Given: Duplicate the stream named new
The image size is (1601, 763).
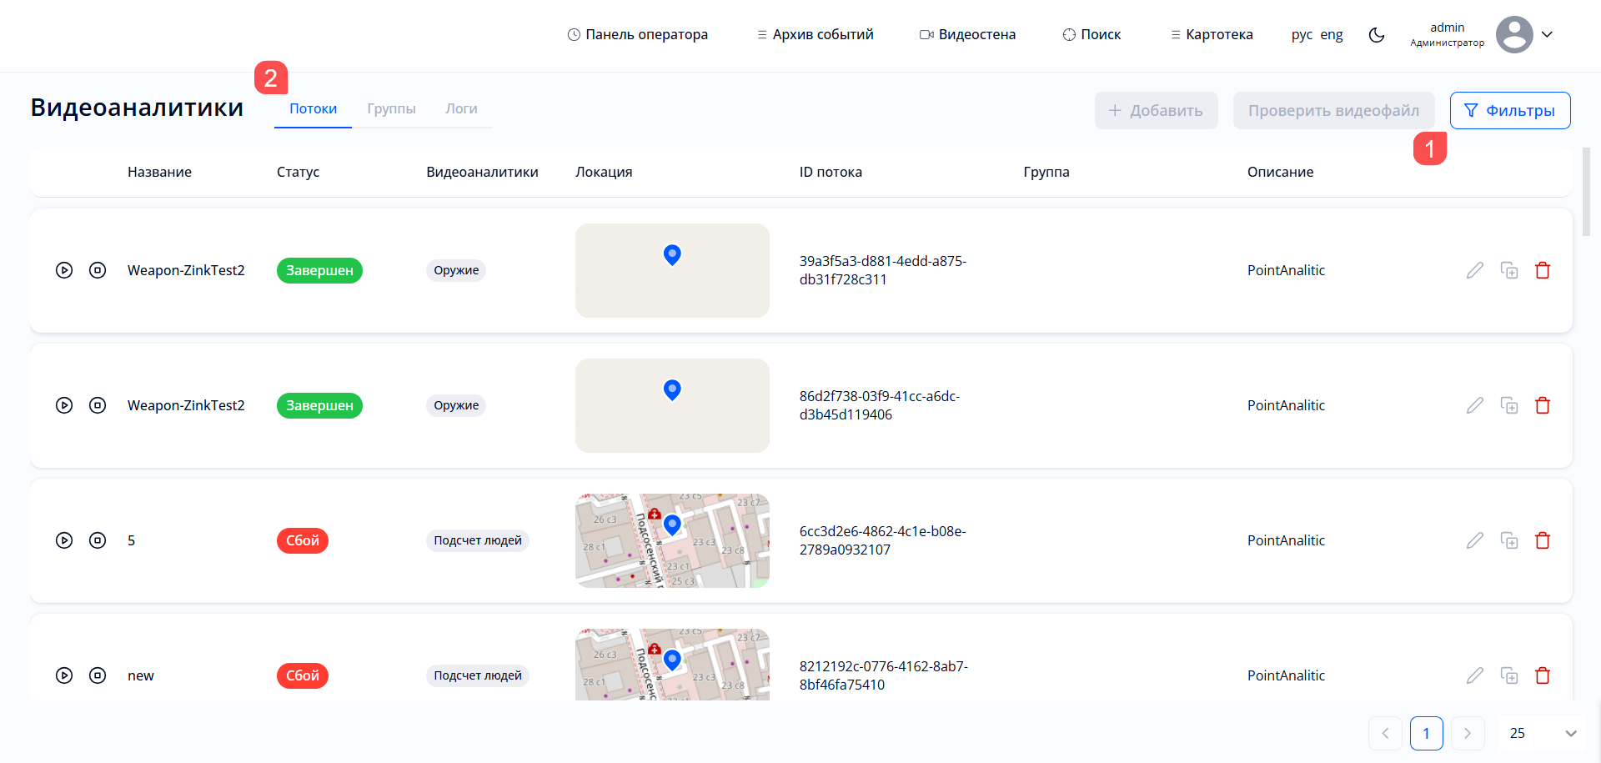Looking at the screenshot, I should point(1509,675).
